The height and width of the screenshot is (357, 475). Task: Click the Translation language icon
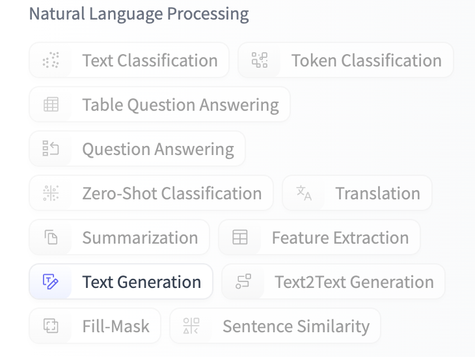(x=304, y=193)
